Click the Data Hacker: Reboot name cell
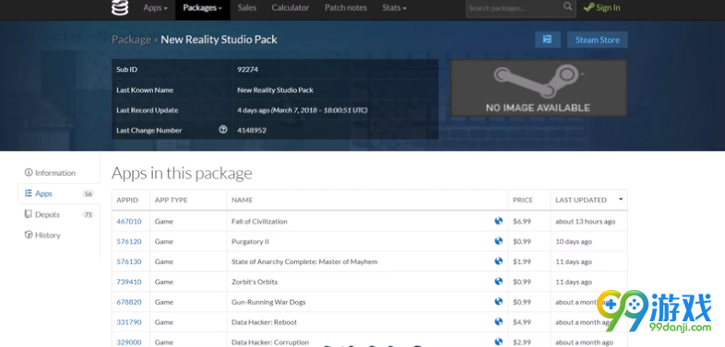 coord(265,322)
